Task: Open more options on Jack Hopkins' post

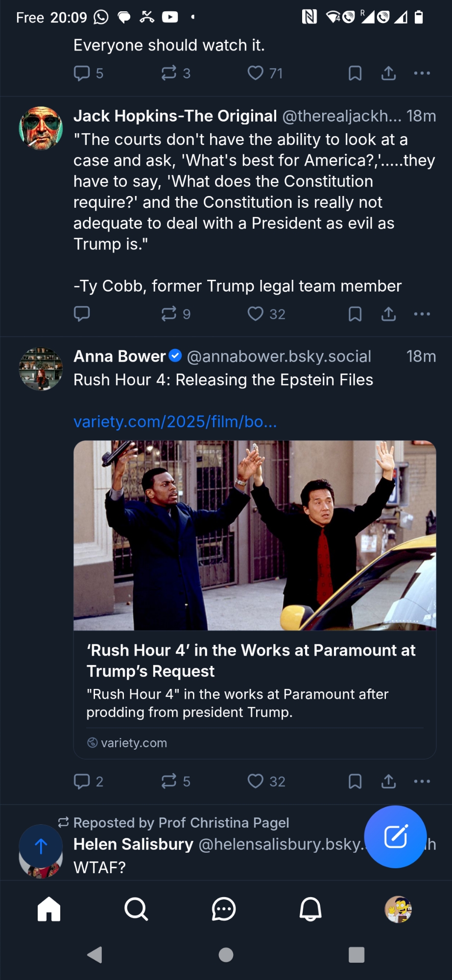Action: (422, 314)
